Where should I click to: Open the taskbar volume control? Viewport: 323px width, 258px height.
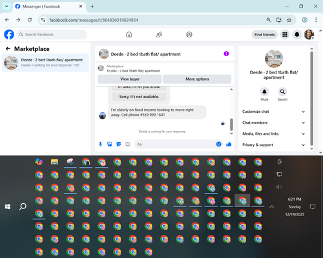pos(279,187)
